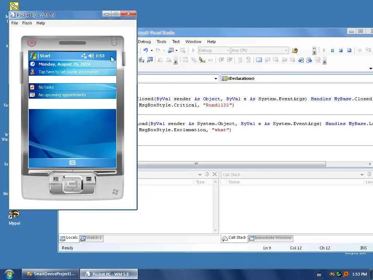
Task: Click the Break All pause icon
Action: [x=332, y=50]
